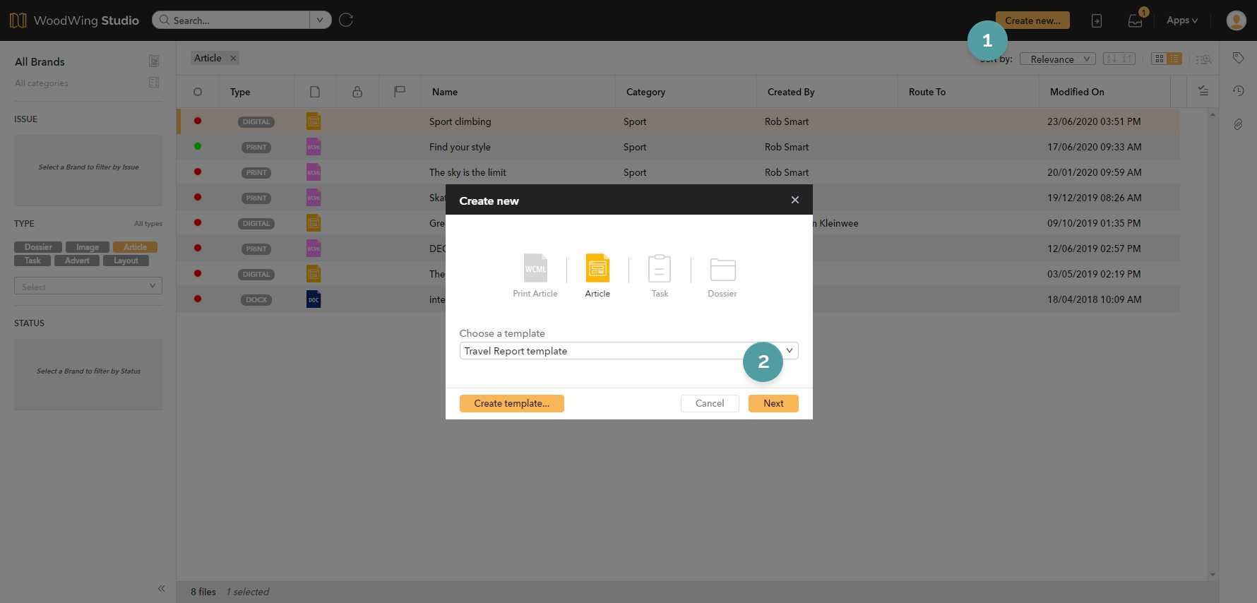Click the flag column header icon
1257x603 pixels.
(400, 91)
